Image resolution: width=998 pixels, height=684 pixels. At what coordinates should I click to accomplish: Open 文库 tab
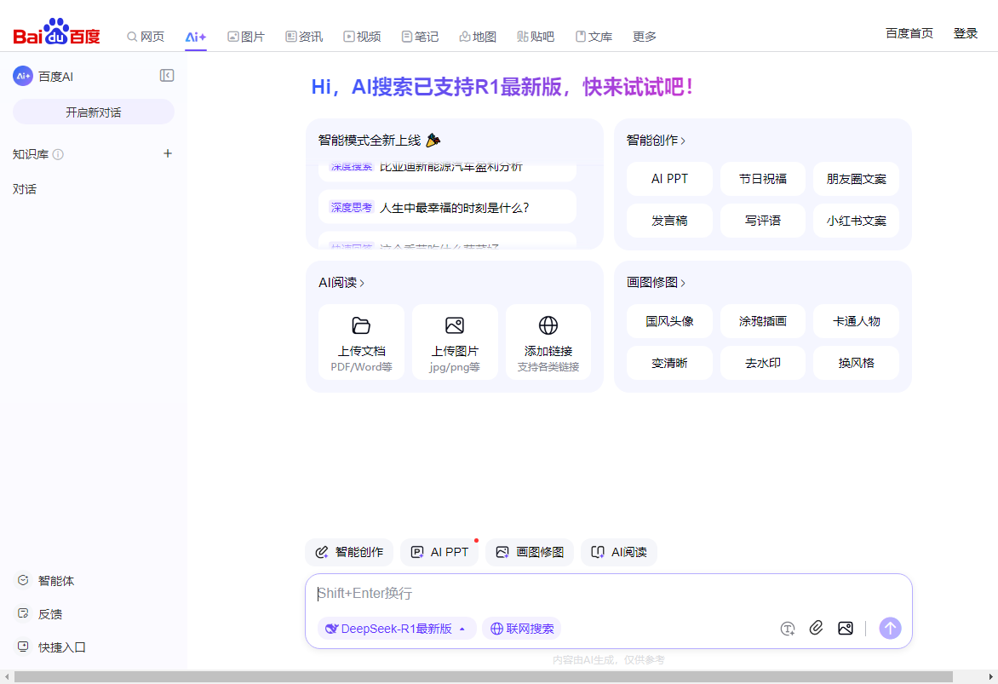pos(594,37)
